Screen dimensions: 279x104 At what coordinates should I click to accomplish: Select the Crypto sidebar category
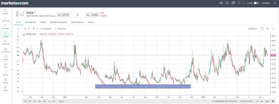click(5, 88)
